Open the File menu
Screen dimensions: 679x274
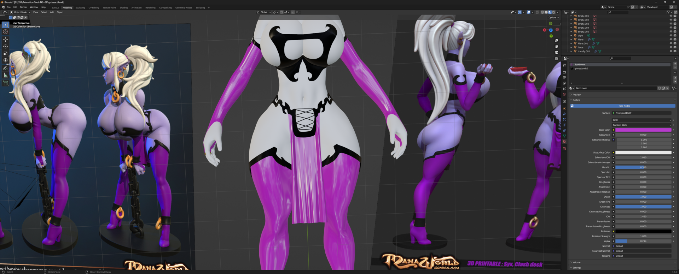pyautogui.click(x=9, y=7)
